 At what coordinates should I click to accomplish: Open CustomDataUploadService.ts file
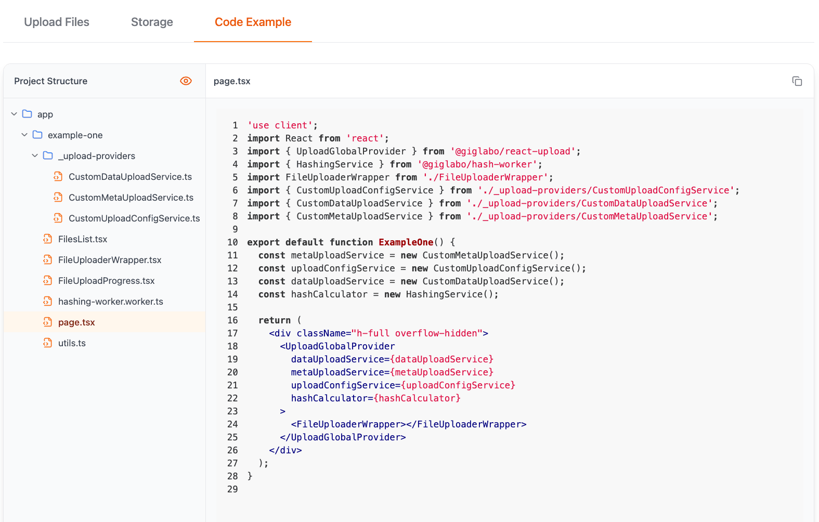click(x=130, y=177)
